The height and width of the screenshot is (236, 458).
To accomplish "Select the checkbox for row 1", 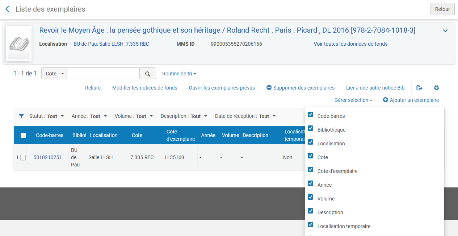I will [x=23, y=157].
